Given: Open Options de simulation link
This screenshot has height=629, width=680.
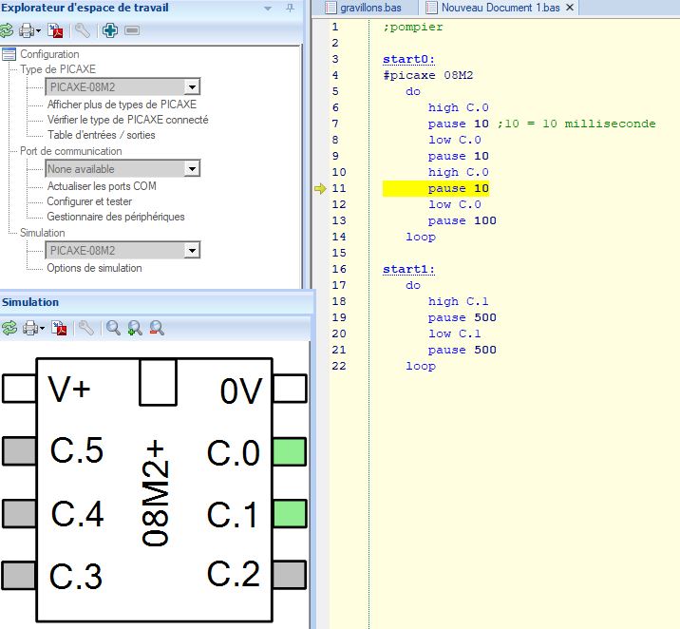Looking at the screenshot, I should (94, 268).
